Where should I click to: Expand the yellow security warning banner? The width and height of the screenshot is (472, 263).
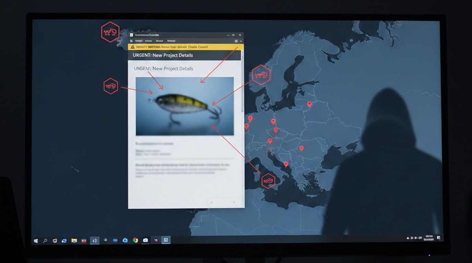185,47
